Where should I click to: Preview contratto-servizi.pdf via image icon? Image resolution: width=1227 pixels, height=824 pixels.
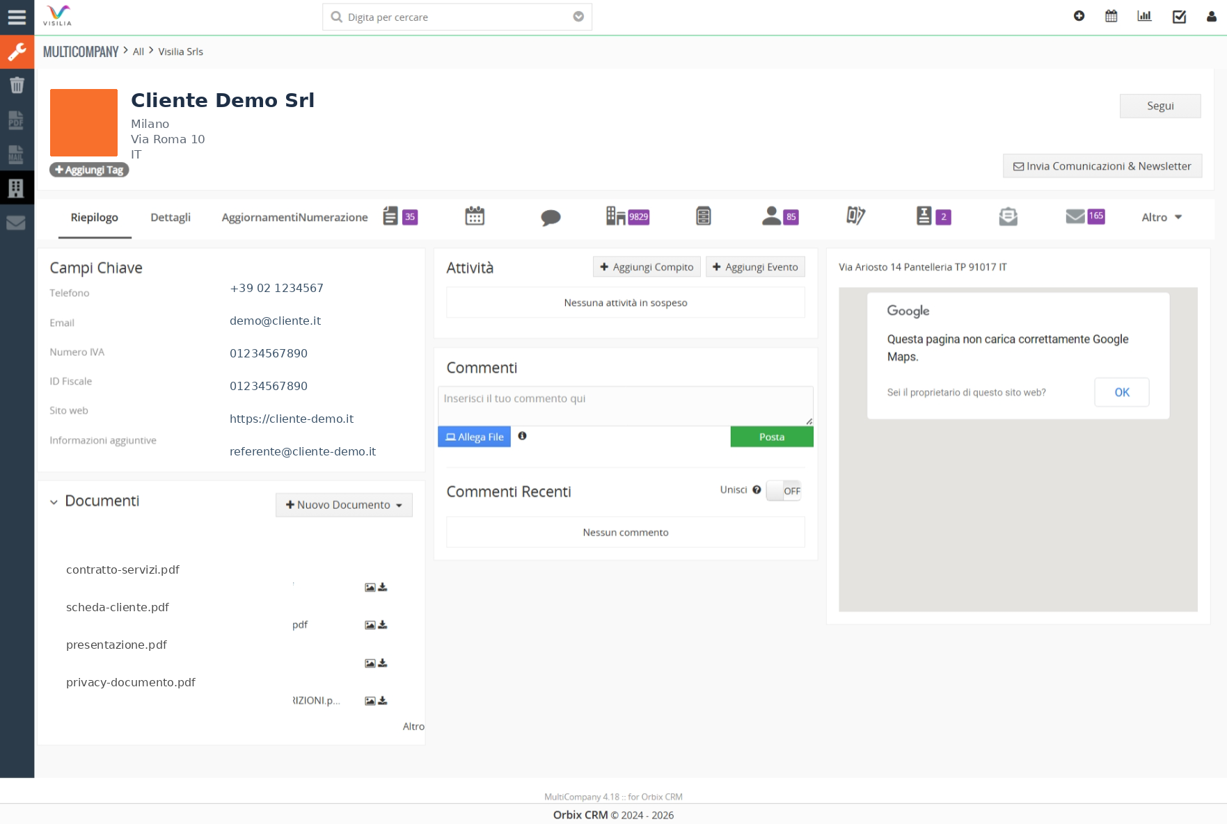click(x=370, y=588)
